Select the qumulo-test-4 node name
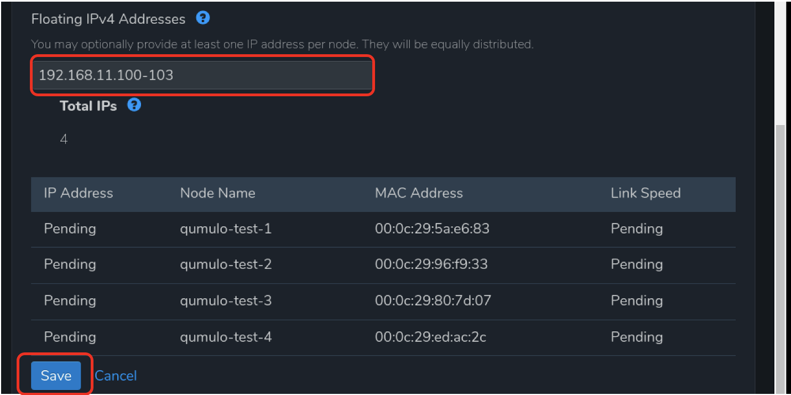791x395 pixels. point(226,337)
